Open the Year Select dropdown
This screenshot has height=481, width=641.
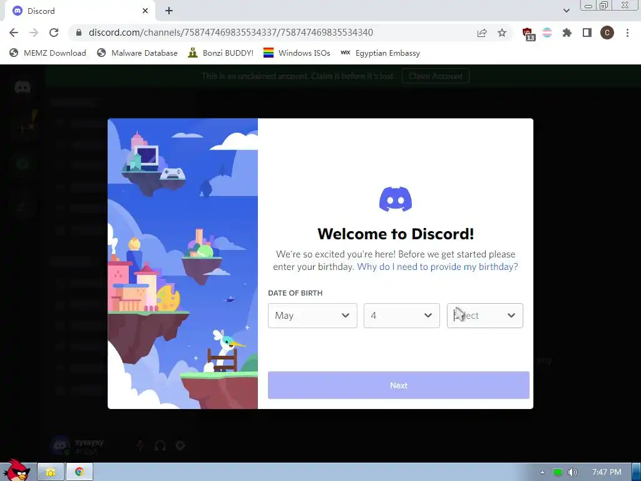(485, 316)
